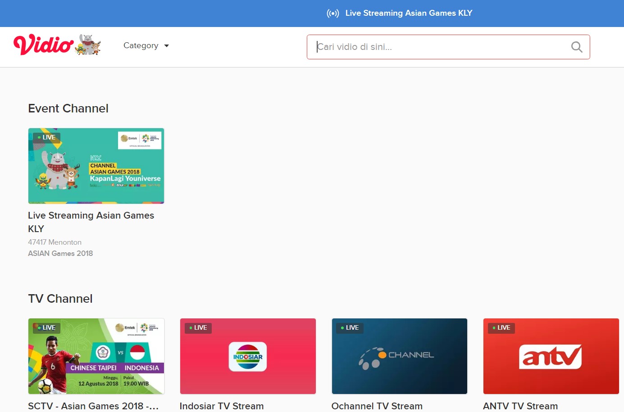624x412 pixels.
Task: Focus the Cari vidio di sini search field
Action: pyautogui.click(x=448, y=47)
